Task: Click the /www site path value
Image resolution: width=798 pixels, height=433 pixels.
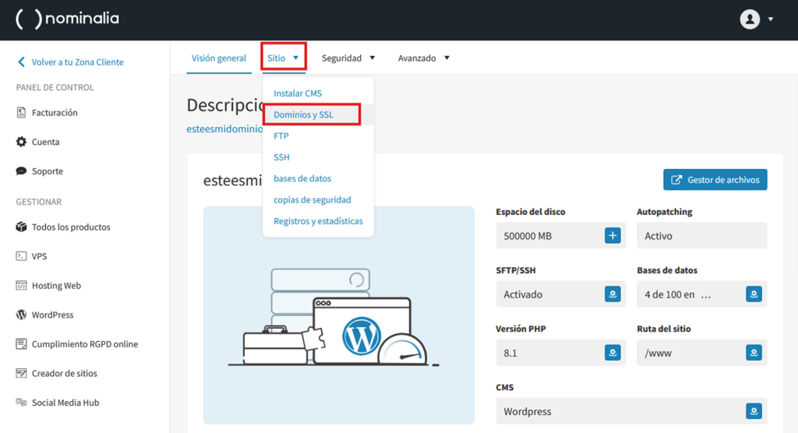Action: click(x=658, y=353)
